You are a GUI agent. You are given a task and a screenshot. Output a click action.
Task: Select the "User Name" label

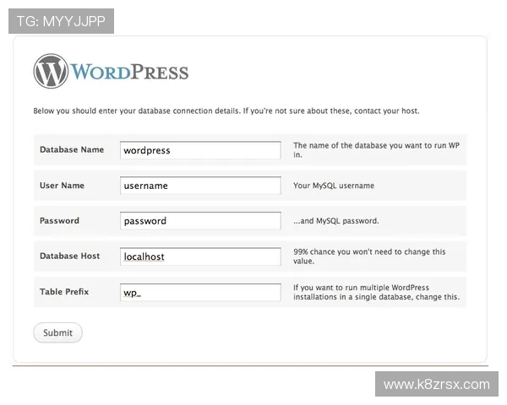click(62, 186)
